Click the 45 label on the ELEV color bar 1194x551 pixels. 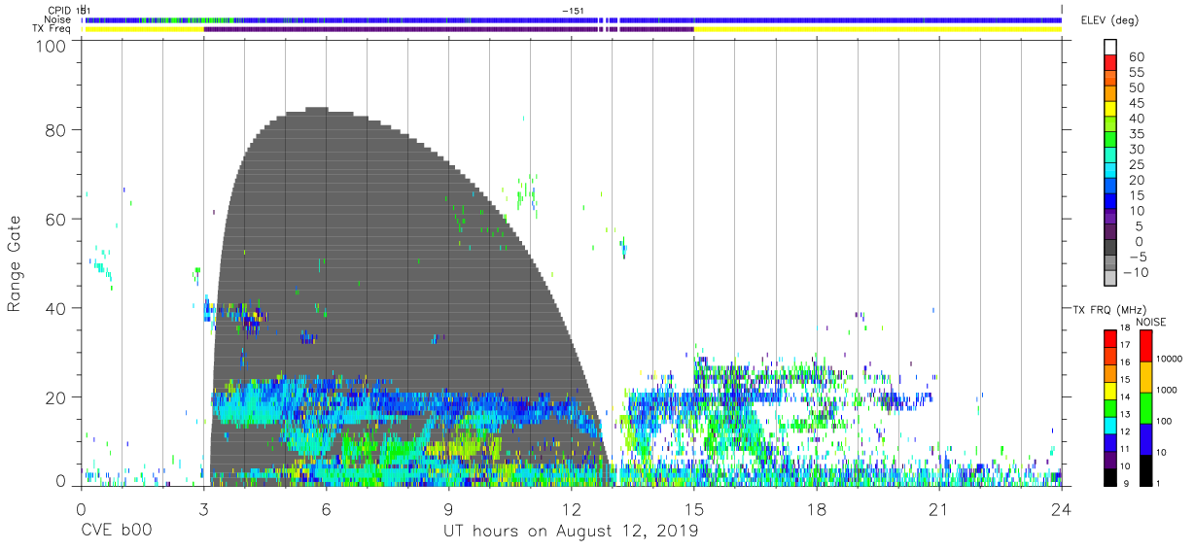pyautogui.click(x=1136, y=104)
